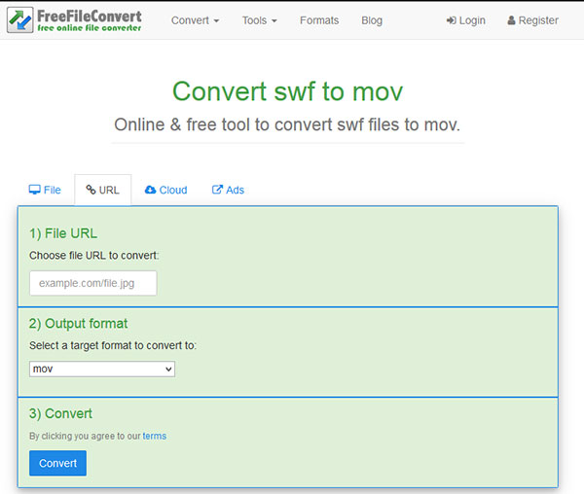Click the blue Convert button
The image size is (584, 494).
coord(57,463)
